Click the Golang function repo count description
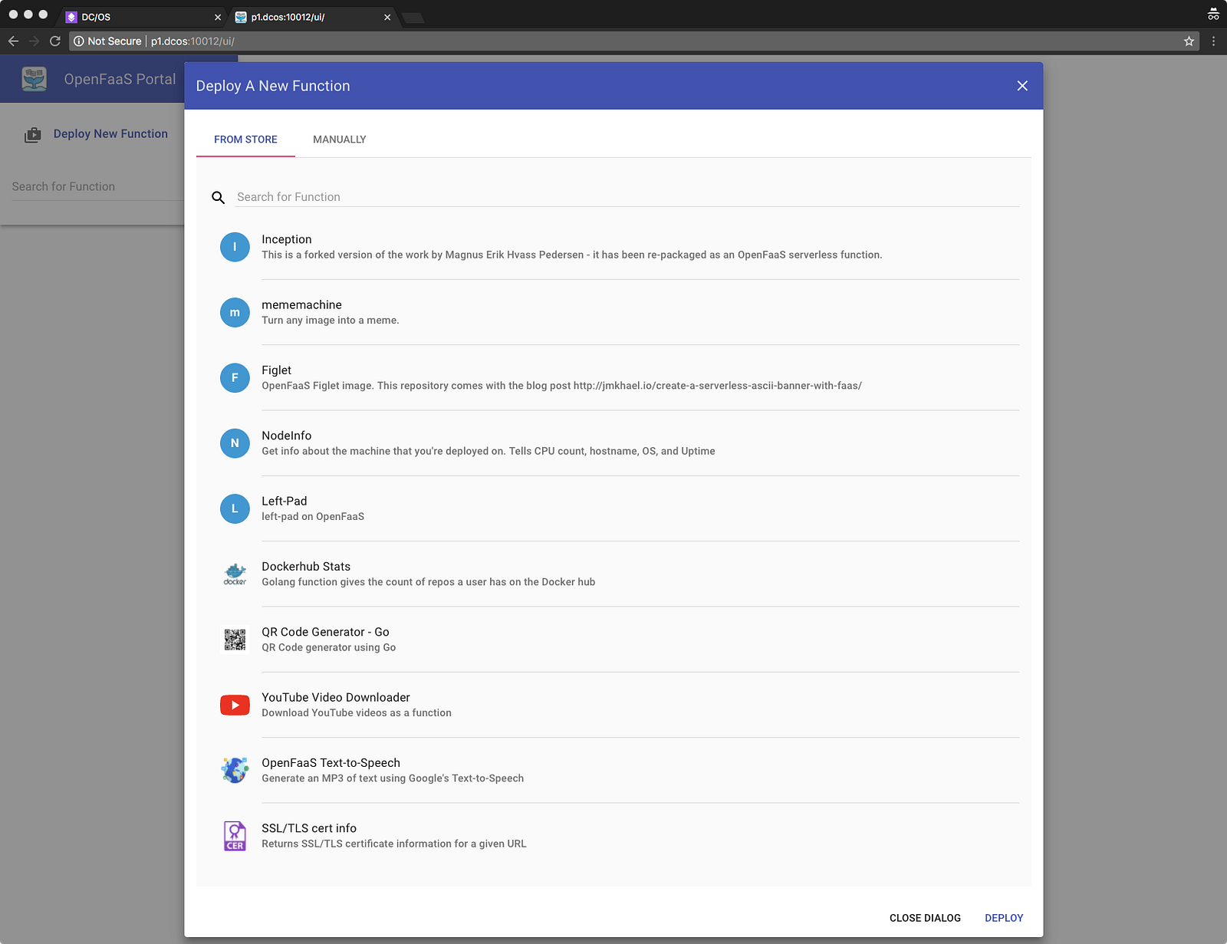The height and width of the screenshot is (944, 1227). (429, 582)
